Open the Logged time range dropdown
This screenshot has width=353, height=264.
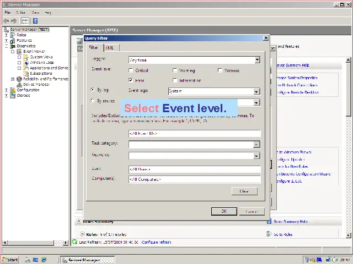coord(257,60)
